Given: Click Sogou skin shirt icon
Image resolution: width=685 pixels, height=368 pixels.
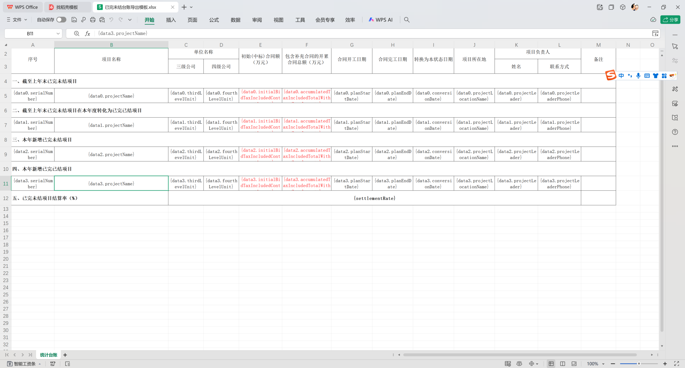Looking at the screenshot, I should (655, 76).
